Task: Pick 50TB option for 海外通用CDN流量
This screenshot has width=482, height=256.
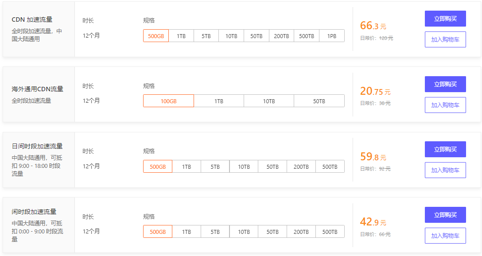Action: (x=319, y=101)
